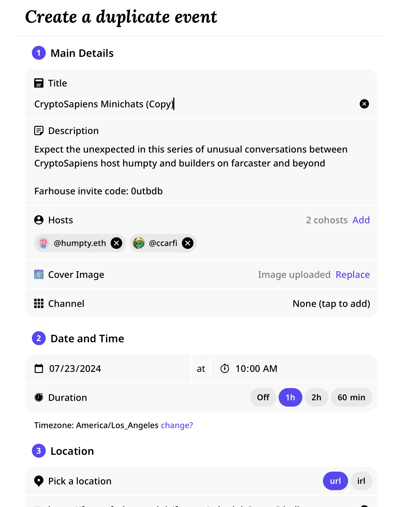402x507 pixels.
Task: Click the timezone change? link
Action: pos(177,425)
